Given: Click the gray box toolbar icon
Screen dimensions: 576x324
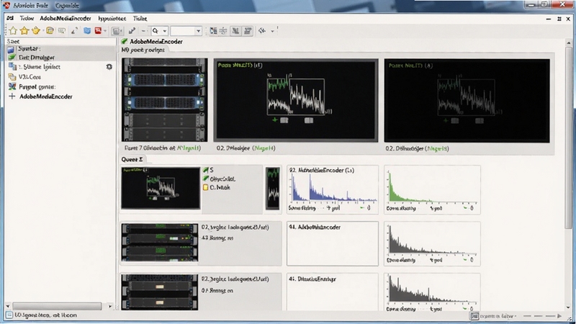Looking at the screenshot, I should pos(117,31).
